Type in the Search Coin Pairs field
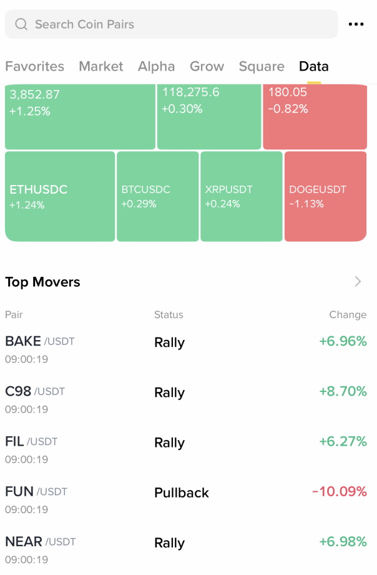Screen dimensions: 377x575 coord(175,24)
